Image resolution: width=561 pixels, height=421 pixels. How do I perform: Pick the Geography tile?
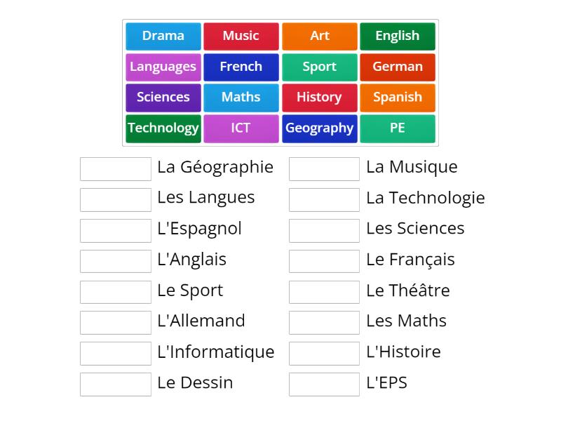click(319, 128)
